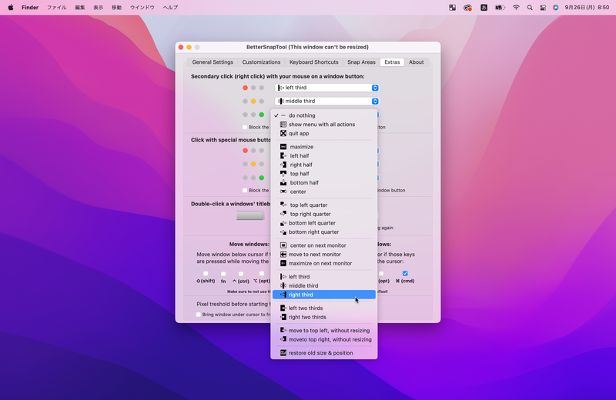Click the gray titlebar double-click action button
This screenshot has width=616, height=400.
[x=249, y=216]
